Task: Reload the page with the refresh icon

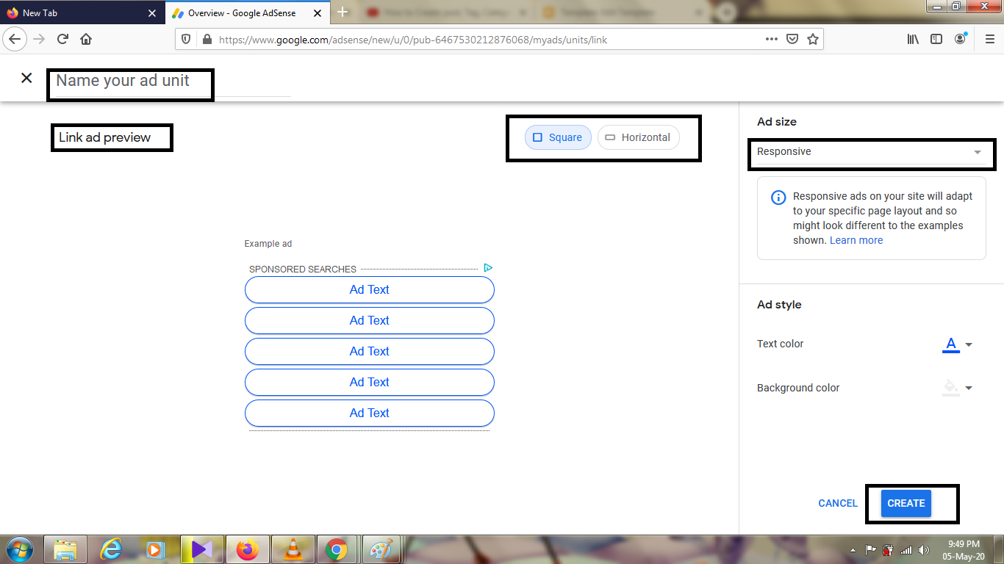Action: [x=62, y=40]
